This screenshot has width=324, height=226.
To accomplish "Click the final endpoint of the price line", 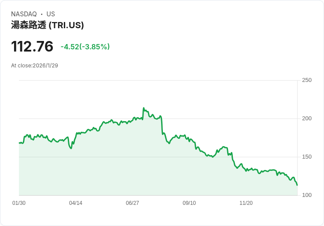I will (297, 185).
